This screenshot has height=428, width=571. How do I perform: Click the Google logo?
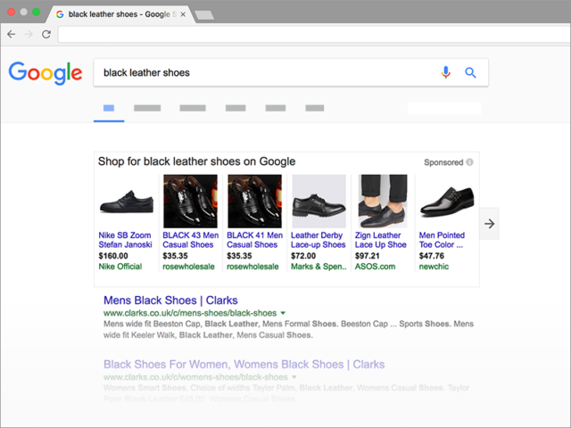[46, 73]
